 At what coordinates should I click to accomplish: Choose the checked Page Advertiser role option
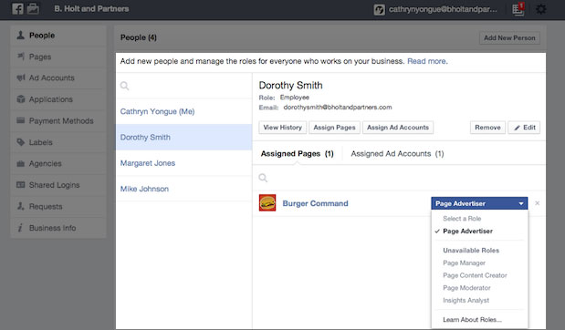coord(467,231)
